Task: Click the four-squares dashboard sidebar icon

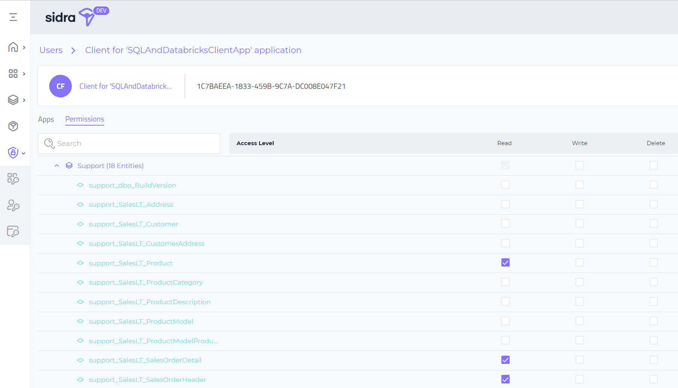Action: (x=13, y=74)
